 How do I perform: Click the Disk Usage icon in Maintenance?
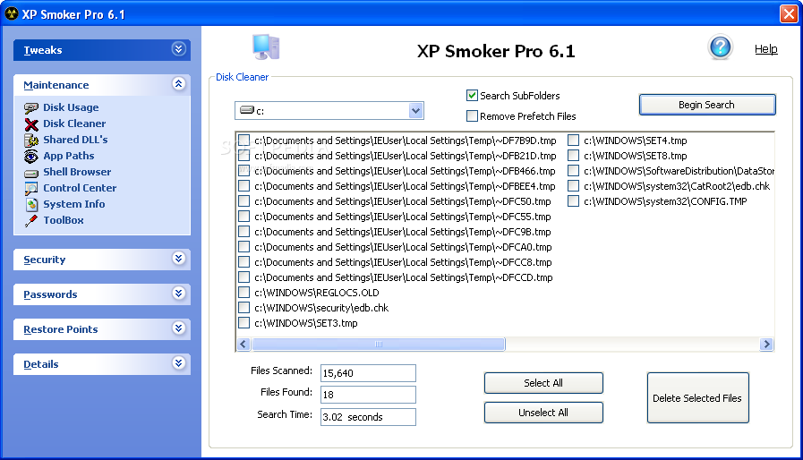click(31, 108)
